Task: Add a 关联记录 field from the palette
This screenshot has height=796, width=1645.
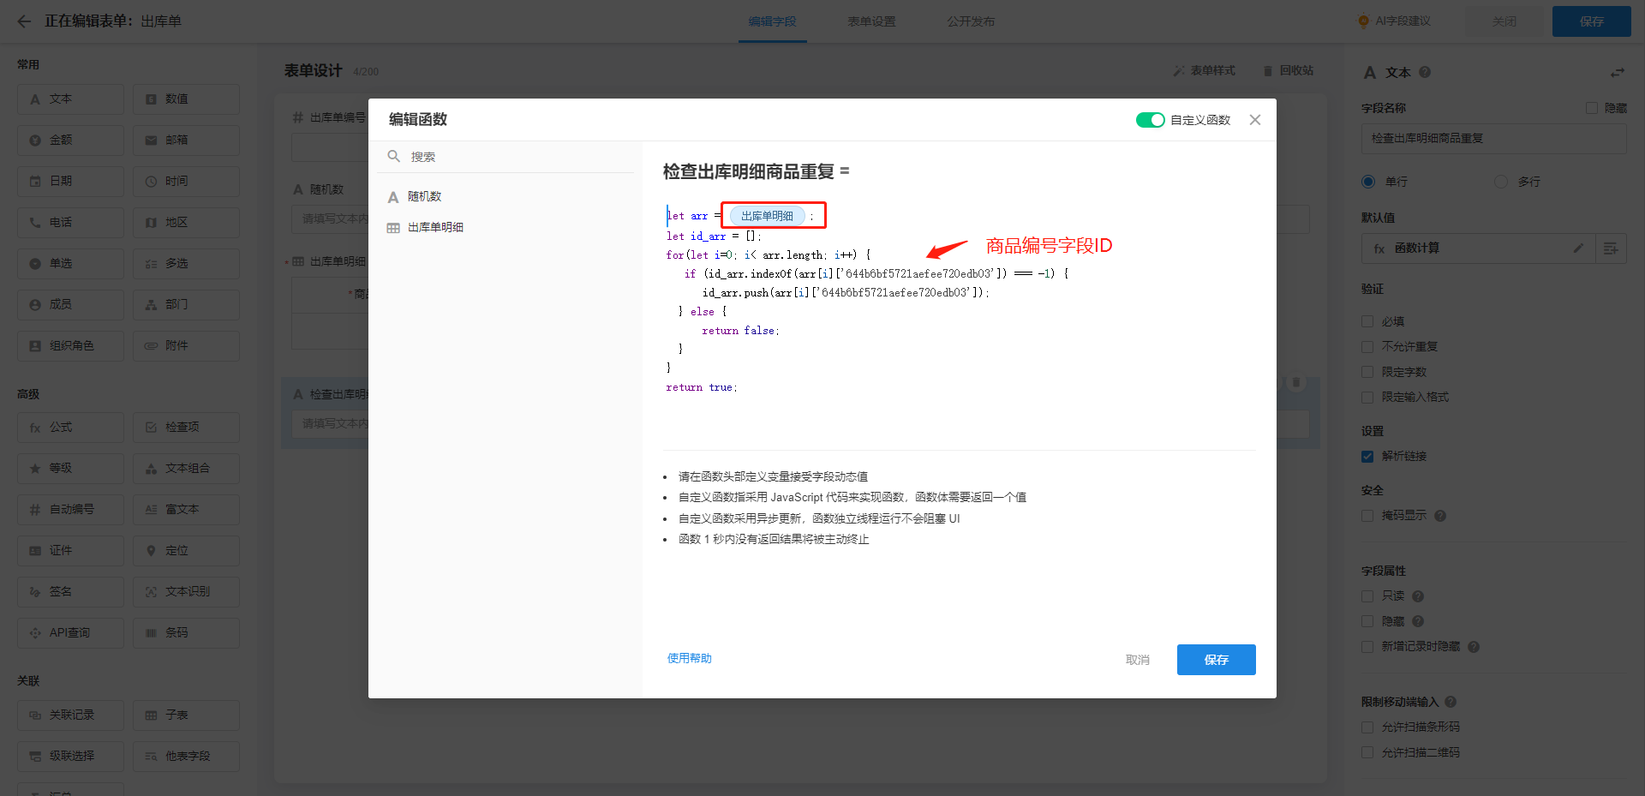Action: [x=71, y=715]
